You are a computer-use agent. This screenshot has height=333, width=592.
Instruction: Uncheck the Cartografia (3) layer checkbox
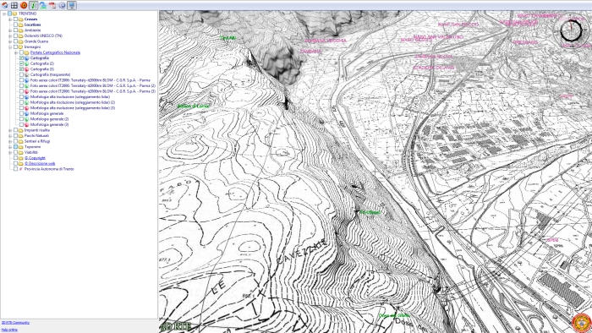tap(21, 69)
